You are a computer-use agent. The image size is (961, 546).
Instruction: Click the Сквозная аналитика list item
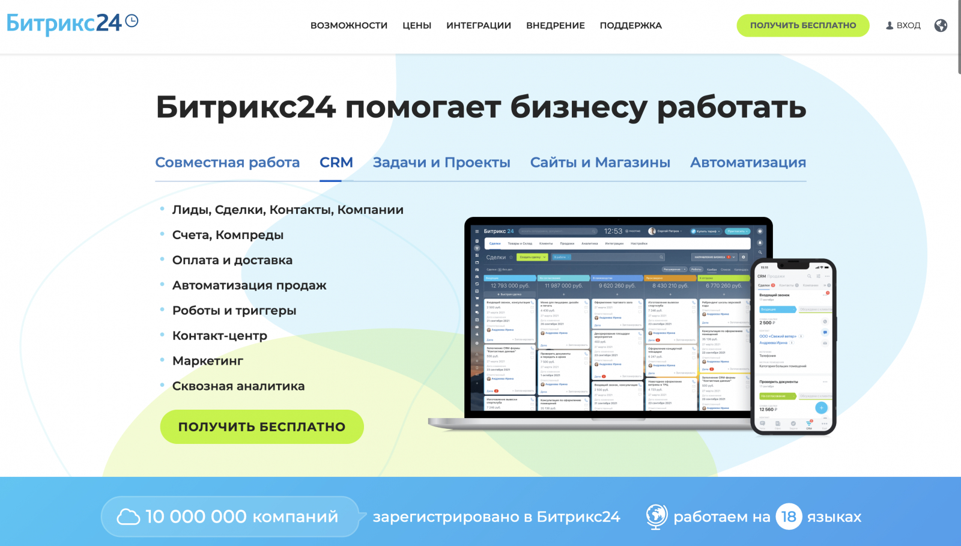click(x=238, y=387)
